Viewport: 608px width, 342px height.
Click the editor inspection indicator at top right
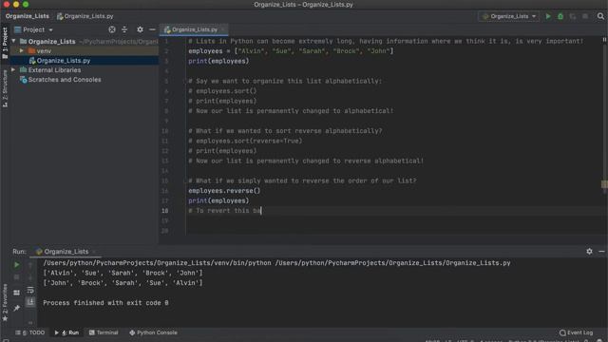604,40
